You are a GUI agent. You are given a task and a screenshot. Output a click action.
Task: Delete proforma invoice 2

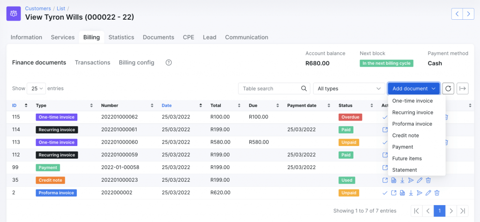[437, 193]
